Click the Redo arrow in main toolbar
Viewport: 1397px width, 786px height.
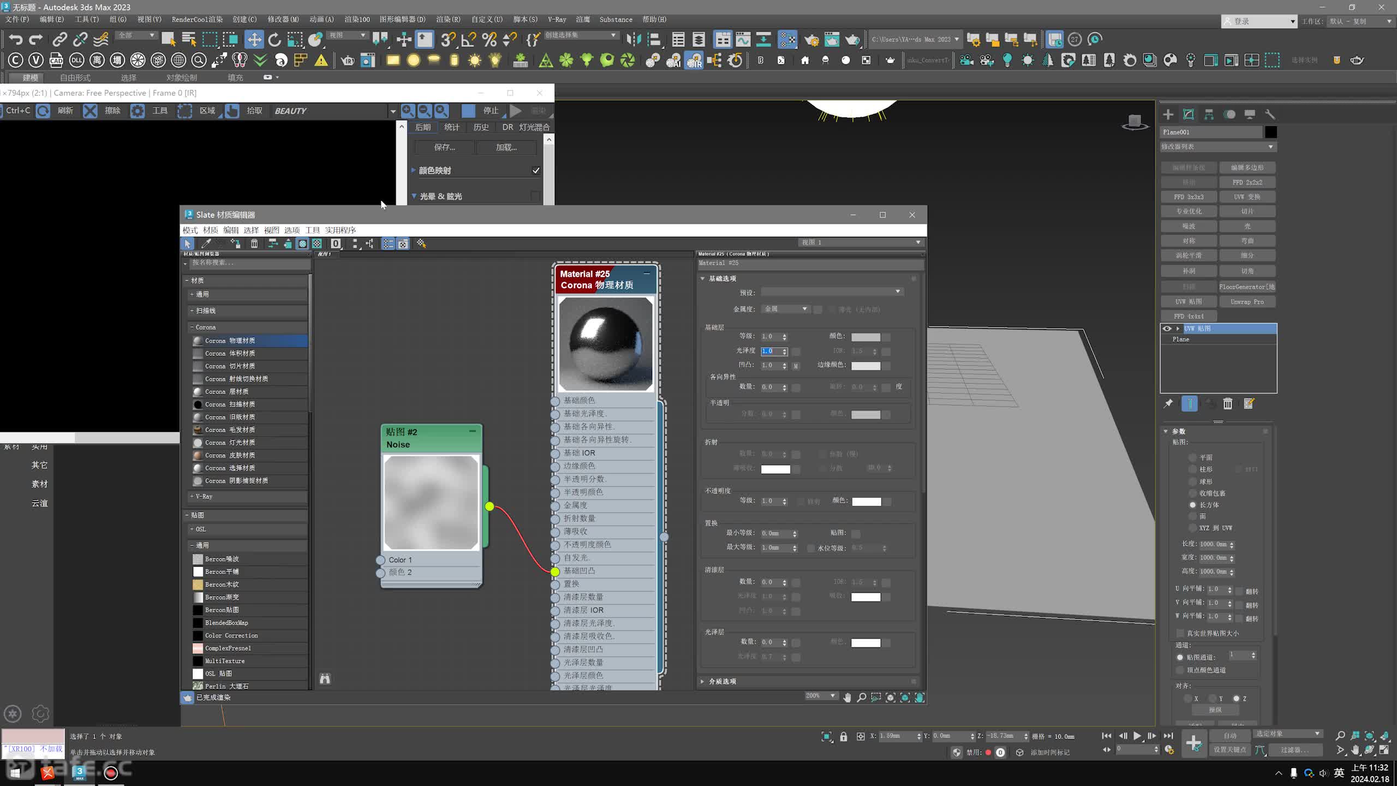[x=36, y=39]
